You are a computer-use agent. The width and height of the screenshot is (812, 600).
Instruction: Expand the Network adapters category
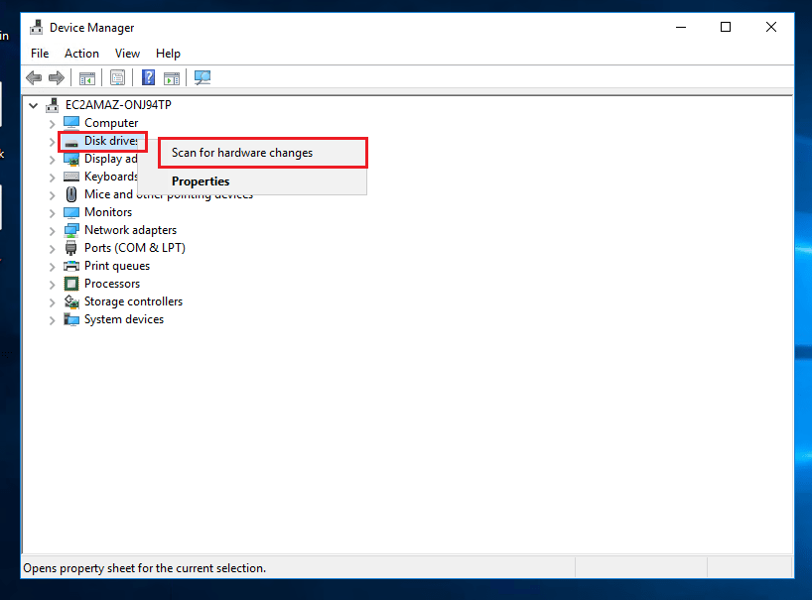click(x=52, y=231)
